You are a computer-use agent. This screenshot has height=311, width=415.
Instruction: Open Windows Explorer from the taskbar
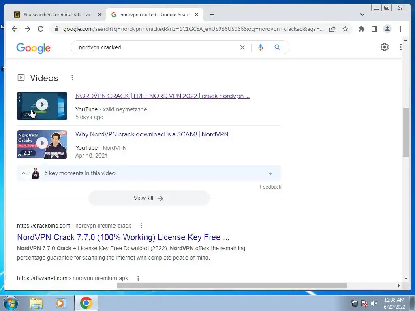pyautogui.click(x=36, y=303)
